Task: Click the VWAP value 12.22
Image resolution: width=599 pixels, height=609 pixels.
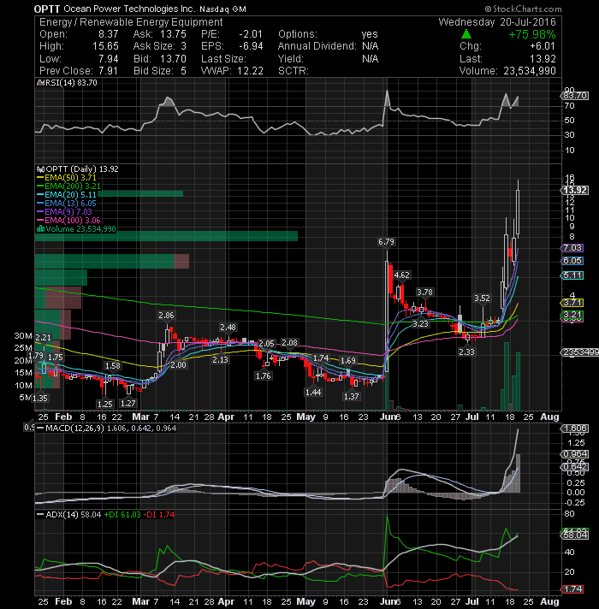Action: tap(250, 71)
